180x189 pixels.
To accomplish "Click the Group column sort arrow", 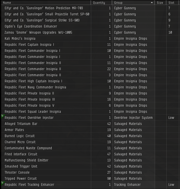I will point(152,3).
